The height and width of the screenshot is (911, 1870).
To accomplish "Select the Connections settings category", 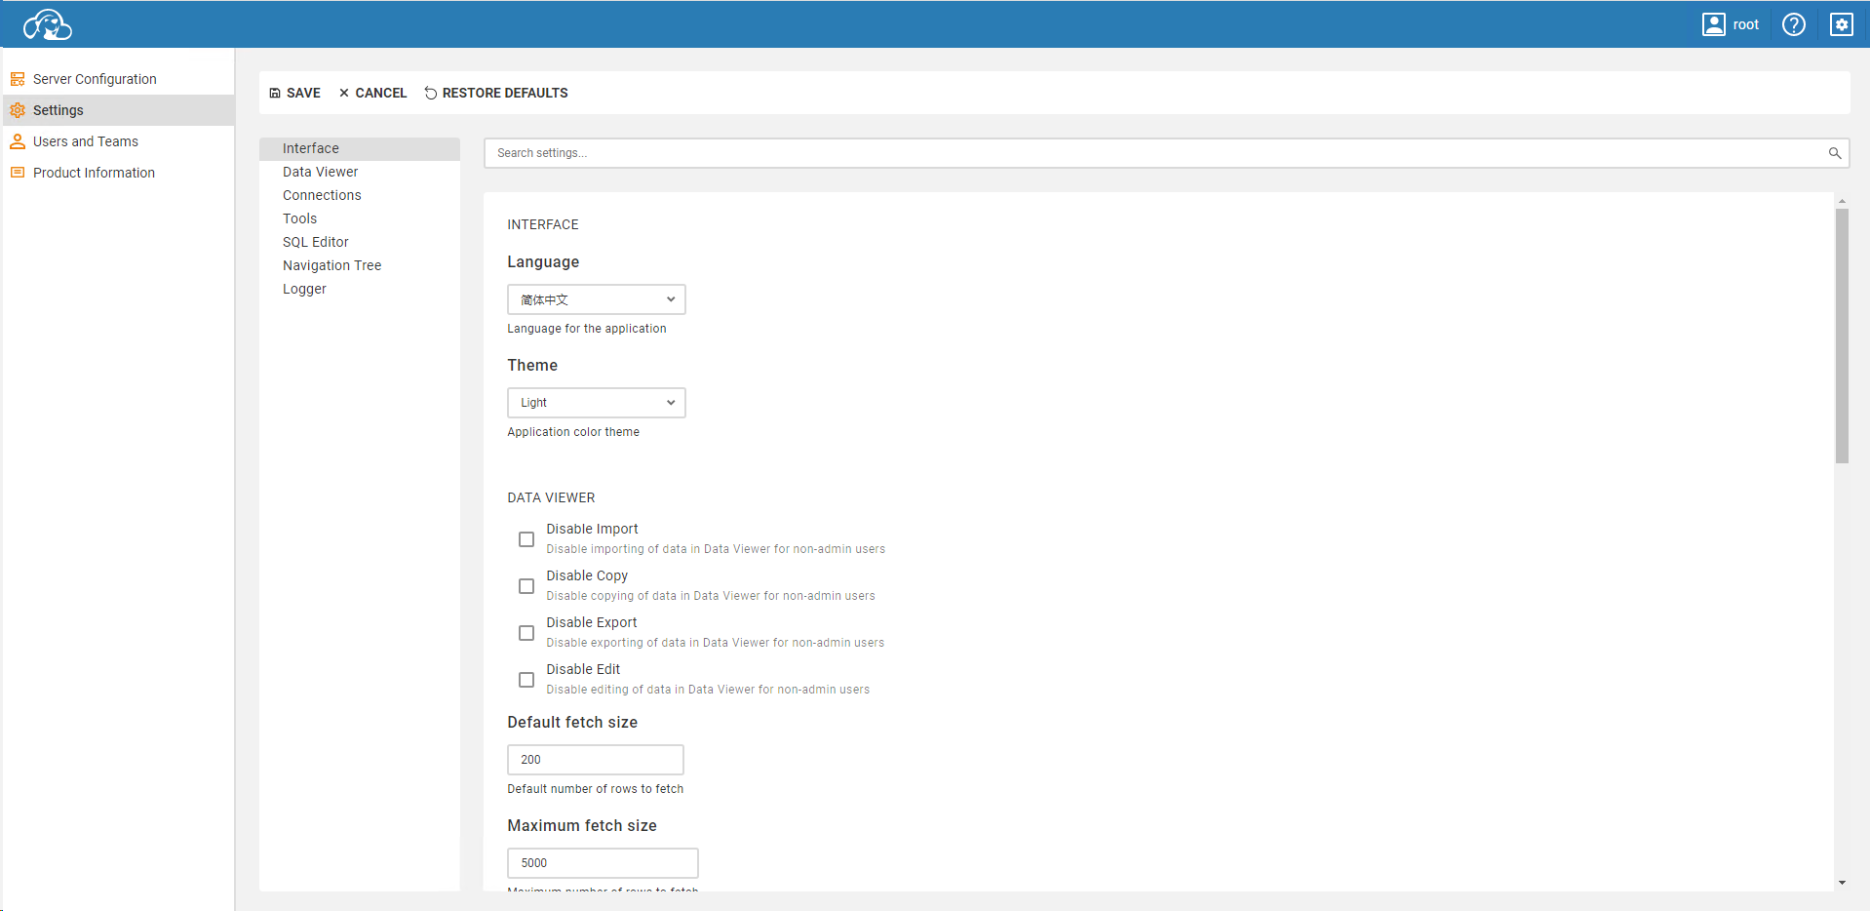I will coord(360,195).
